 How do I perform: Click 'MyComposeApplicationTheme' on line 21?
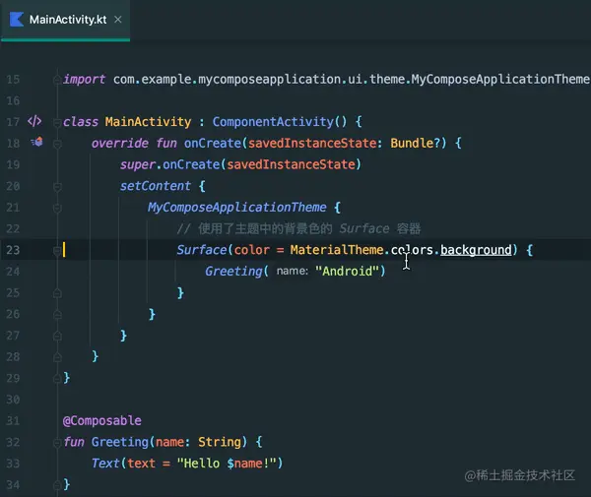(237, 207)
